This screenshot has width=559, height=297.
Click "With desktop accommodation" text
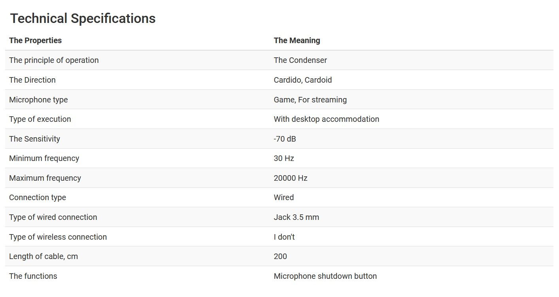[x=326, y=119]
